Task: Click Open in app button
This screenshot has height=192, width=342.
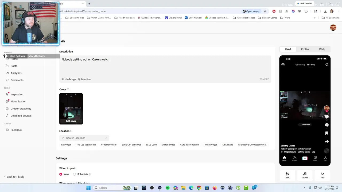Action: pos(251,11)
